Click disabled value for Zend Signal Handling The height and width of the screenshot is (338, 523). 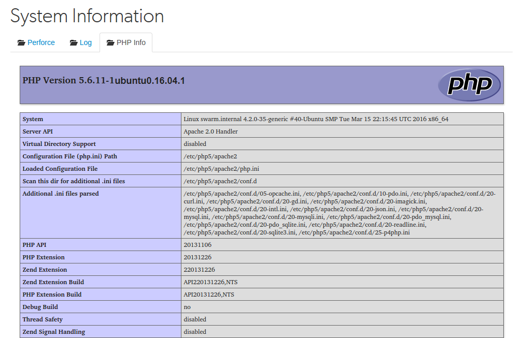click(195, 332)
